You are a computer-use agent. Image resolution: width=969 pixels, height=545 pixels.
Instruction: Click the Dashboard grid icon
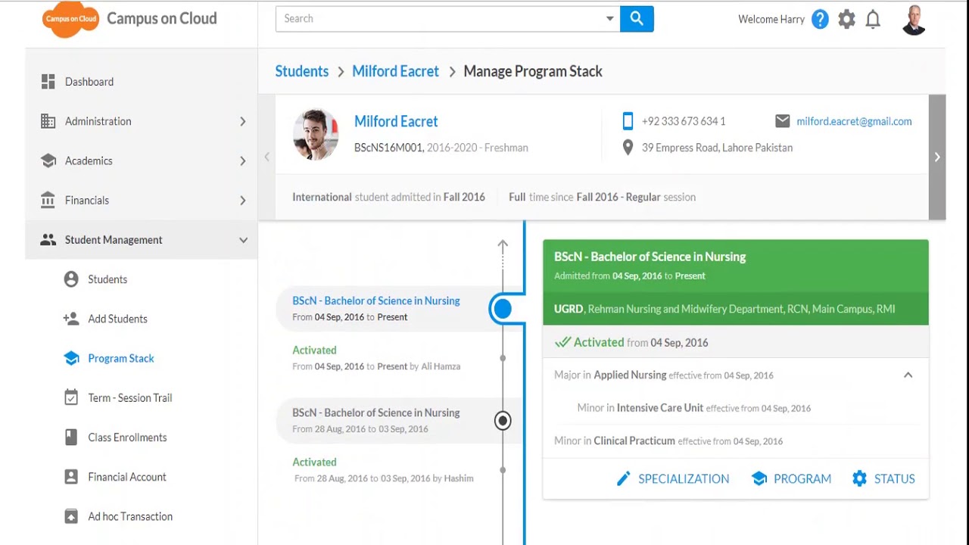coord(48,82)
